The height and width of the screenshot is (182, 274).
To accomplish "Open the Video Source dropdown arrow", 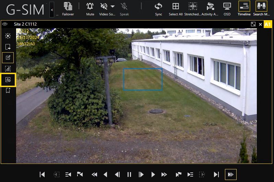I will coord(112,6).
